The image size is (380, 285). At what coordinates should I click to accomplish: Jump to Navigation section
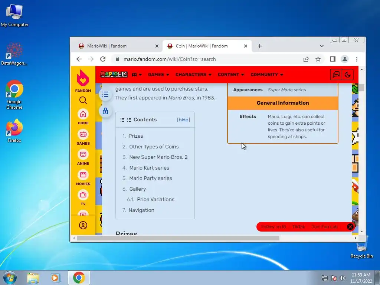[x=141, y=210]
